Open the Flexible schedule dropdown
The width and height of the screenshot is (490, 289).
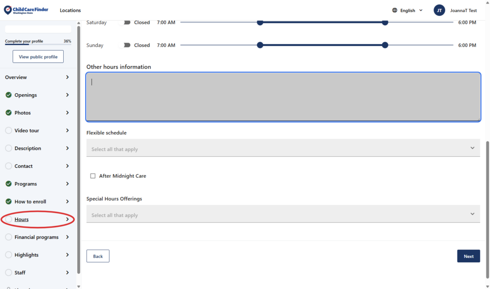(283, 148)
